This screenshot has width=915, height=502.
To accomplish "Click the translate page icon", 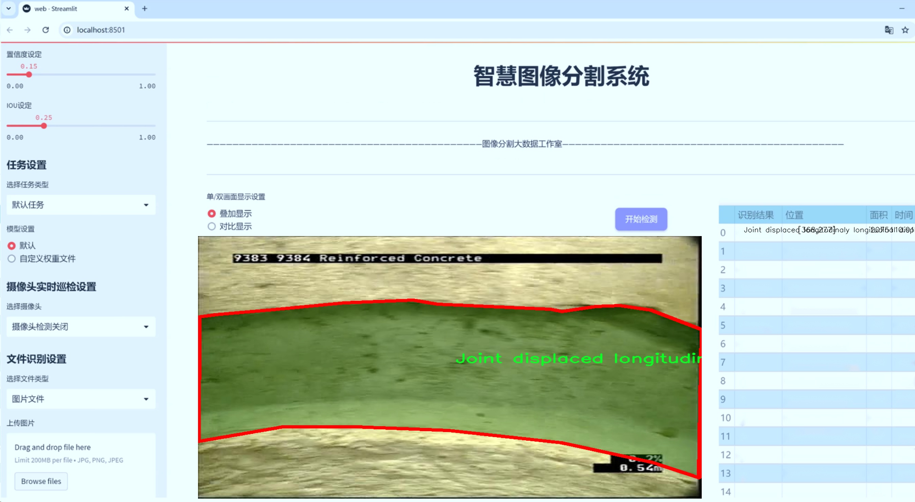I will [x=889, y=30].
